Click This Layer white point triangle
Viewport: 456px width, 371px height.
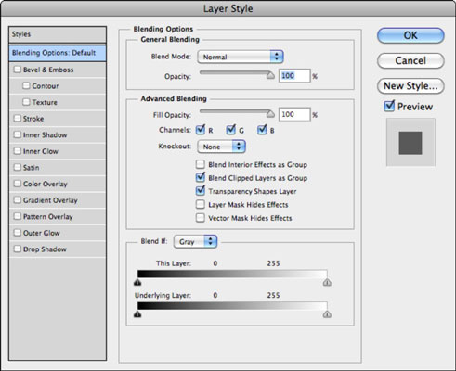click(327, 282)
